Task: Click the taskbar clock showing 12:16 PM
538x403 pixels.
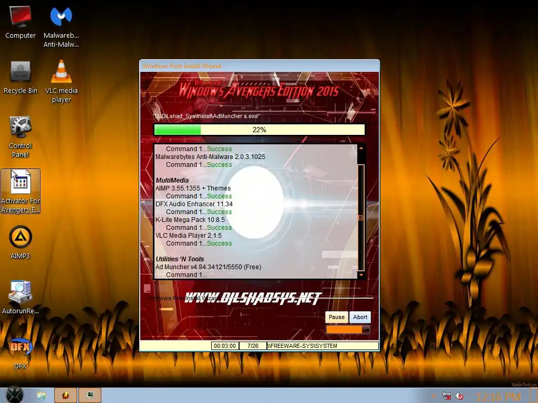Action: [x=498, y=397]
